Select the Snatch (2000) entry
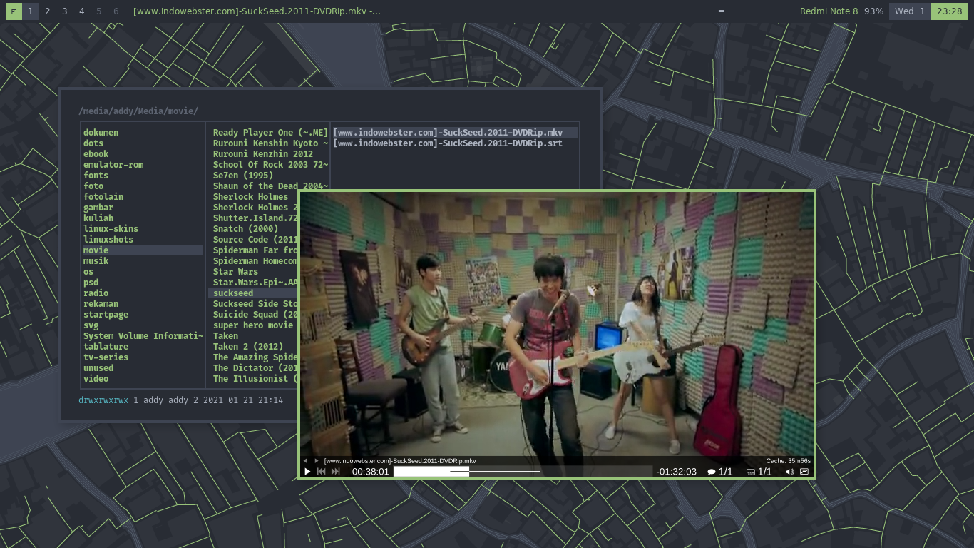974x548 pixels. [x=245, y=229]
